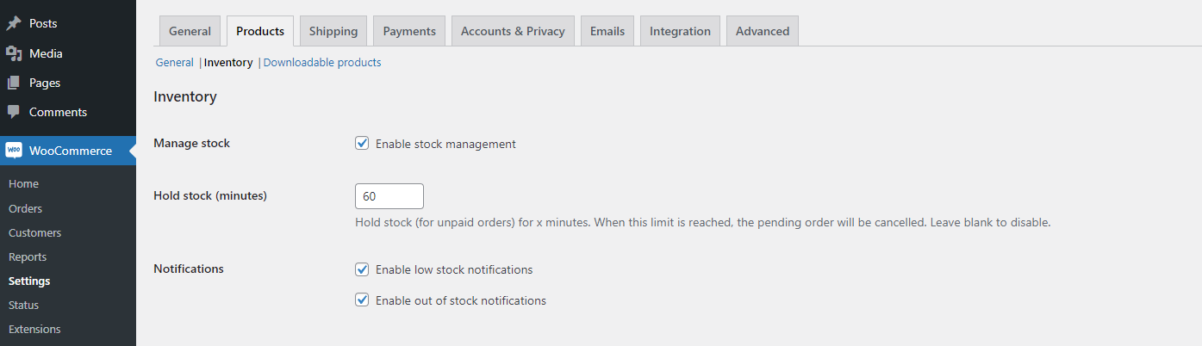This screenshot has height=346, width=1202.
Task: Switch to the Advanced tab
Action: point(763,31)
